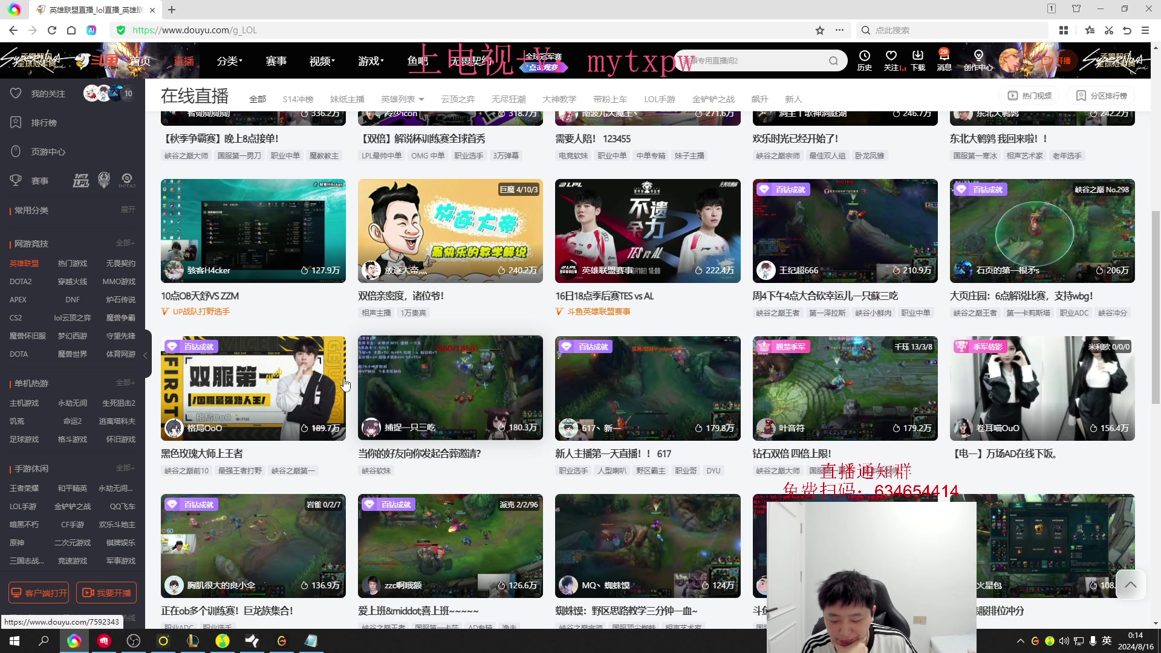Click the site search magnifier icon
The width and height of the screenshot is (1161, 653).
tap(833, 60)
